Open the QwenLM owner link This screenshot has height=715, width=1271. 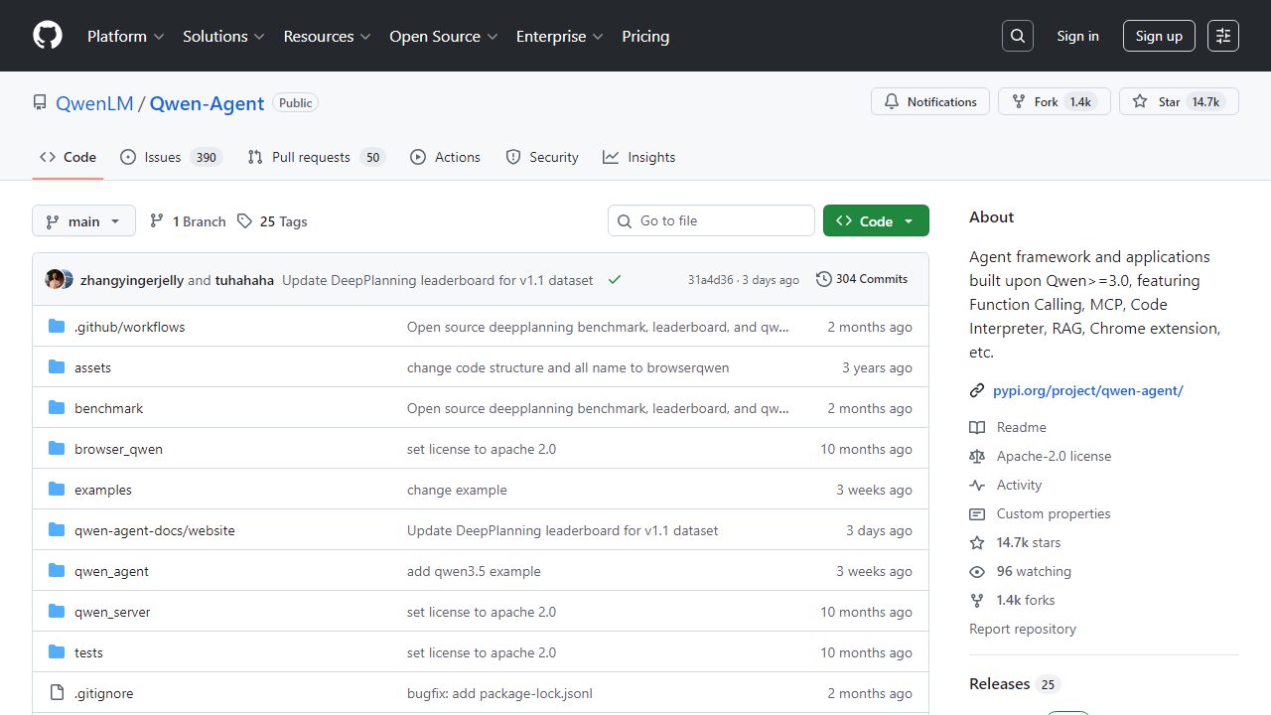click(94, 103)
